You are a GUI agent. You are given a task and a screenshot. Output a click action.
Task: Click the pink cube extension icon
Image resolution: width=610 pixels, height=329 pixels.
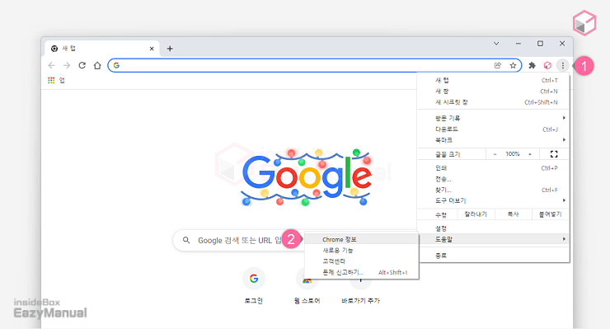(x=547, y=65)
